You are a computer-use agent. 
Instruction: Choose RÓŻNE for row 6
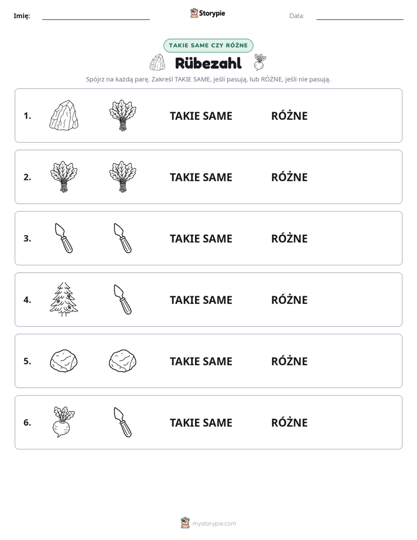coord(289,423)
